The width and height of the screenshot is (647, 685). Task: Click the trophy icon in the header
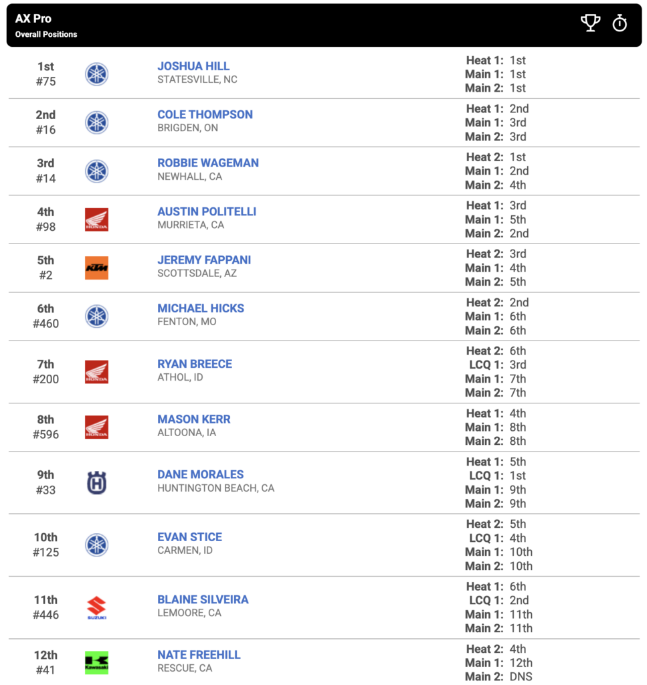point(590,23)
